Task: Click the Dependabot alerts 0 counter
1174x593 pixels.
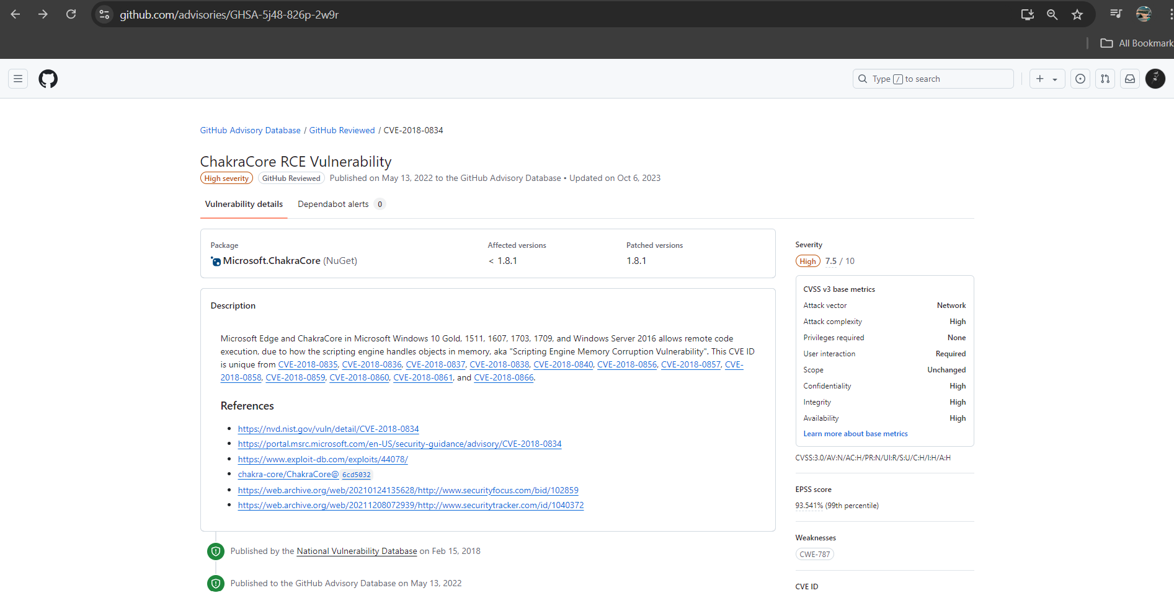Action: (x=380, y=204)
